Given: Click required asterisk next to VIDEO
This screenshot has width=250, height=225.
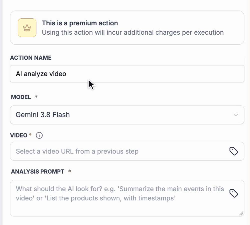Looking at the screenshot, I should (30, 135).
